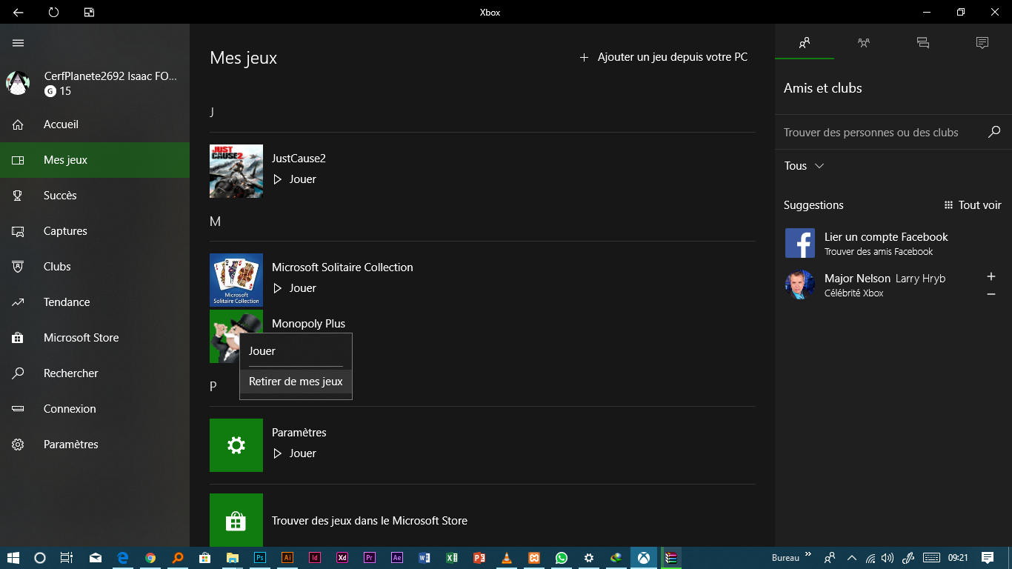1012x569 pixels.
Task: Go to Accueil in the sidebar
Action: (x=95, y=124)
